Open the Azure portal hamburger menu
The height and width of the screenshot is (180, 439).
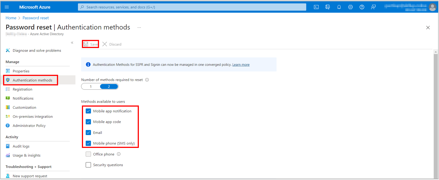tap(7, 7)
